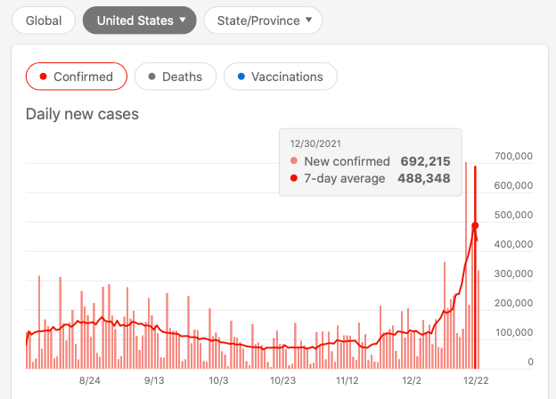The height and width of the screenshot is (399, 556).
Task: Open the United States dropdown
Action: pyautogui.click(x=139, y=20)
